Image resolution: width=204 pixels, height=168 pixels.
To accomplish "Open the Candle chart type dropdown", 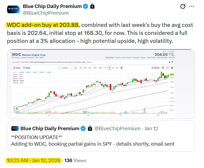I will tap(66, 68).
